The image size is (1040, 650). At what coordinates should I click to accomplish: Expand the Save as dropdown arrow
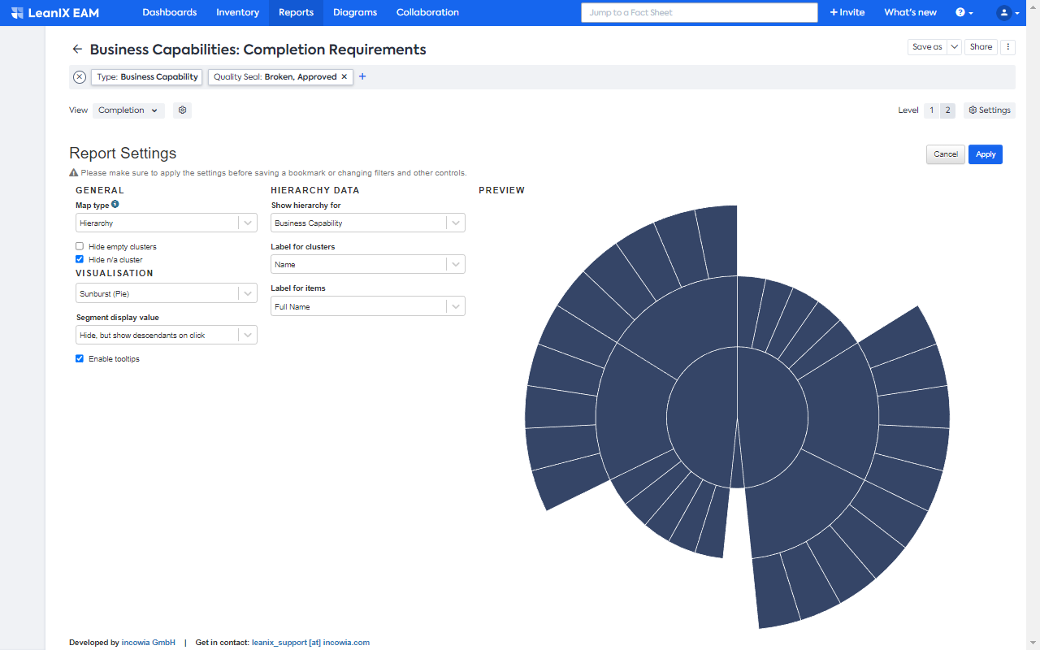coord(954,47)
